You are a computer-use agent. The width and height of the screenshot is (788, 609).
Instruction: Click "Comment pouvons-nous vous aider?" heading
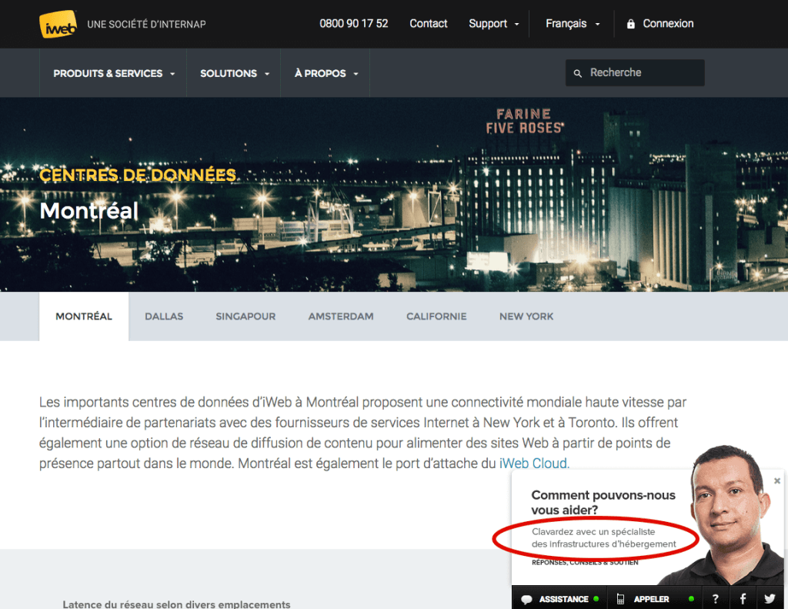[603, 503]
